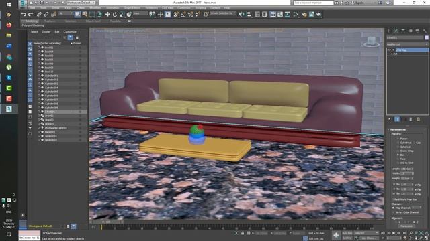Switch to the Motion command panel
Screen dimensions: 430x241
tap(411, 31)
